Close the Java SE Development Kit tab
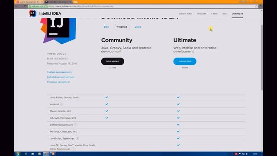Image resolution: width=277 pixels, height=156 pixels. coord(42,2)
